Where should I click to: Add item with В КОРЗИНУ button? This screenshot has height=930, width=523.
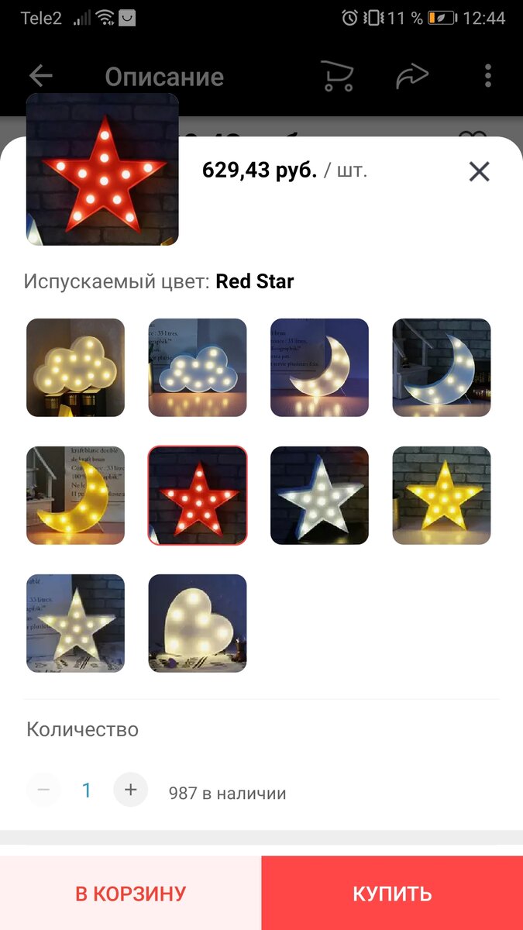coord(131,893)
